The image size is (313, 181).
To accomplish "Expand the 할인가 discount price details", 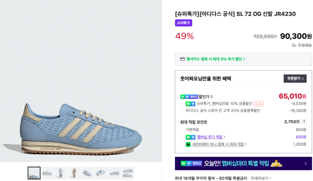I will [206, 97].
